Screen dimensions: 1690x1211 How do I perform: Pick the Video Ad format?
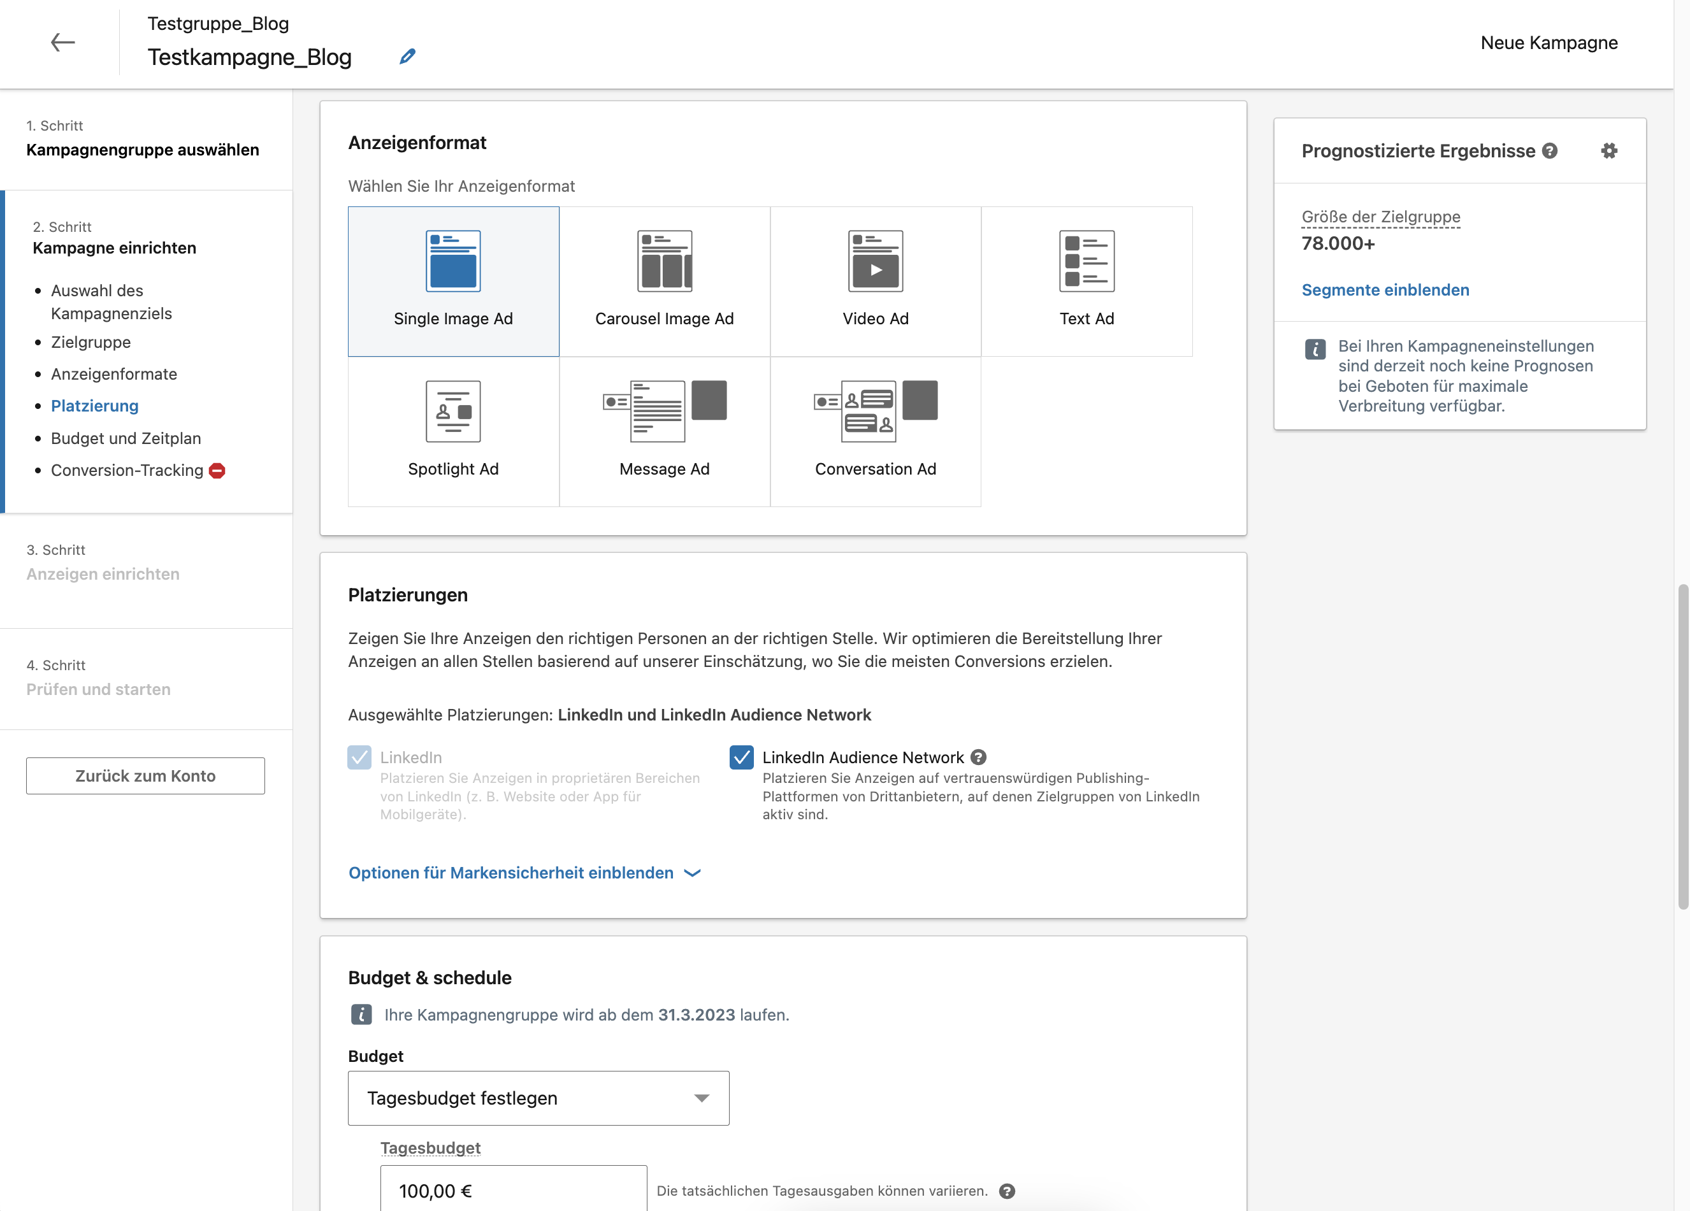tap(876, 281)
